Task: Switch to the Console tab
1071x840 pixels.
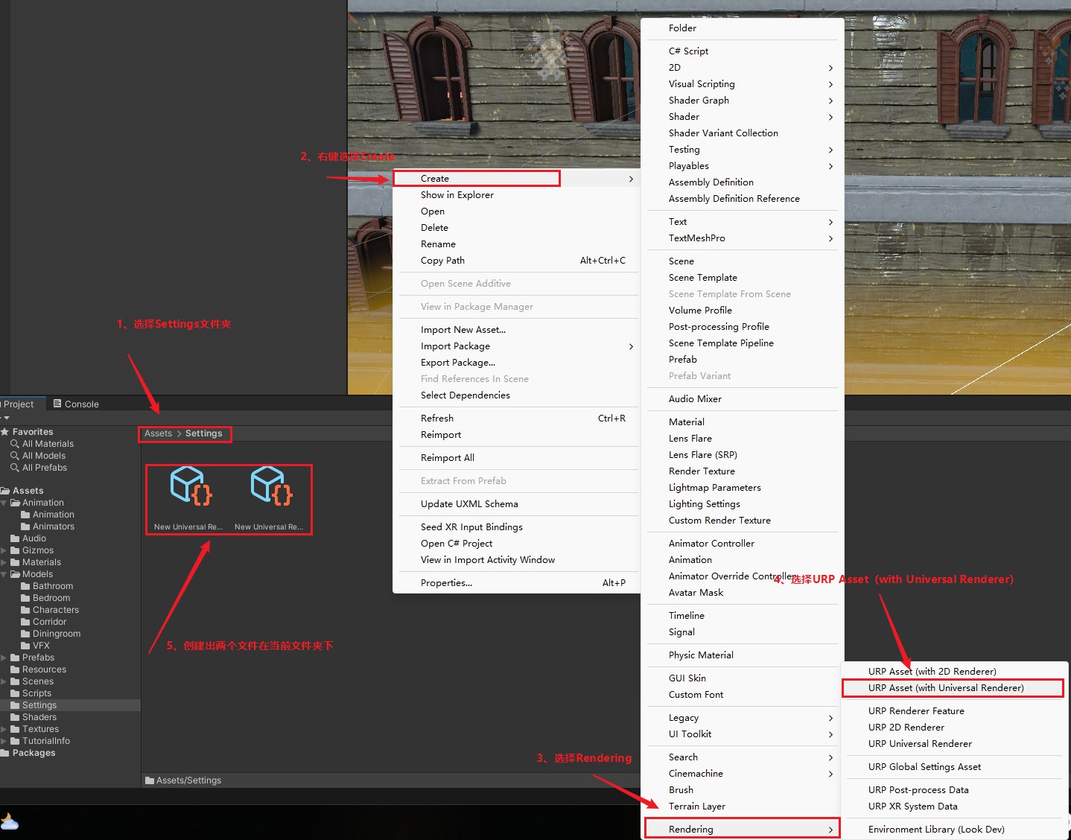Action: click(x=76, y=404)
